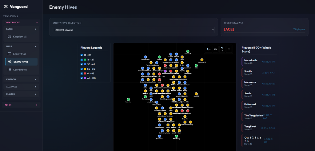
Task: Click the Fit button on map
Action: click(216, 49)
